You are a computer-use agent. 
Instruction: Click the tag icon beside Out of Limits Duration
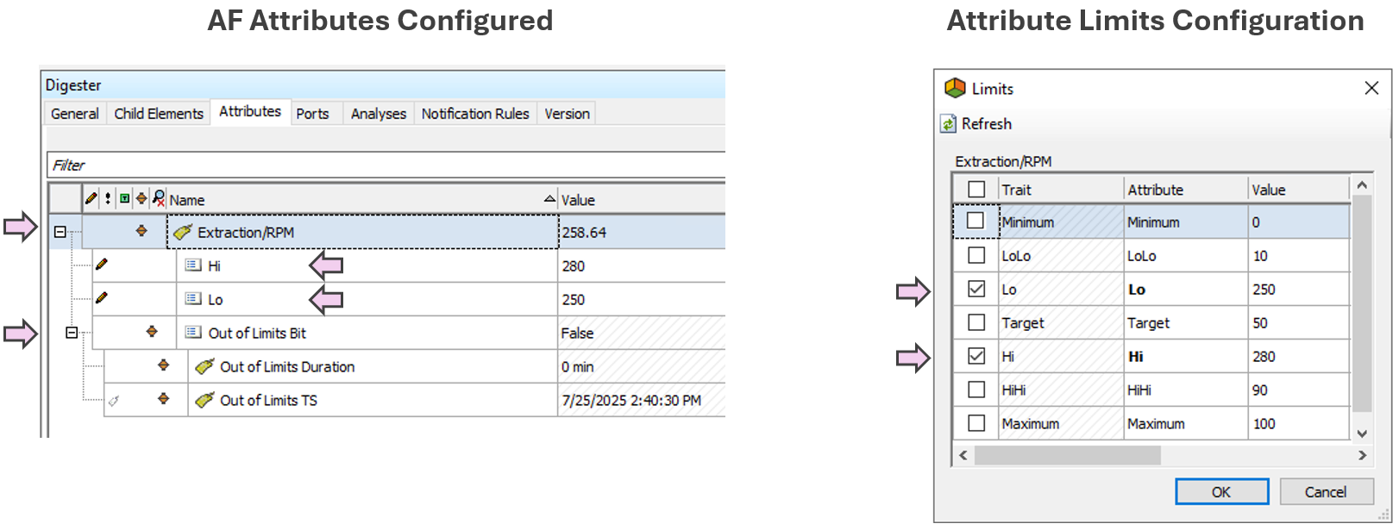click(204, 367)
